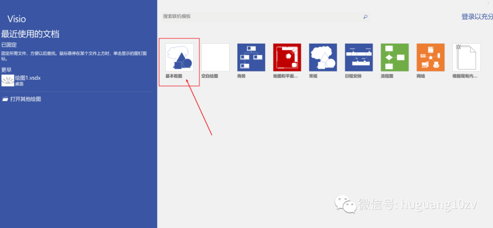Viewport: 493px width, 228px height.
Task: Click the 日程安排 label text
Action: pyautogui.click(x=353, y=76)
